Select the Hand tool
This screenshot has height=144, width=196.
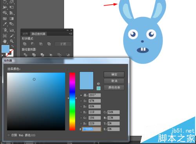point(5,41)
